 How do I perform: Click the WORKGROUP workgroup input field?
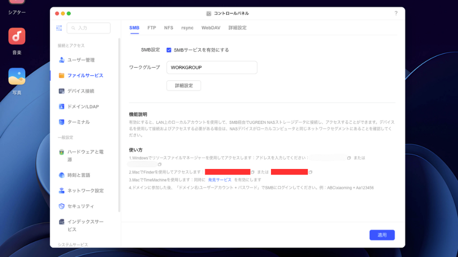pos(212,68)
